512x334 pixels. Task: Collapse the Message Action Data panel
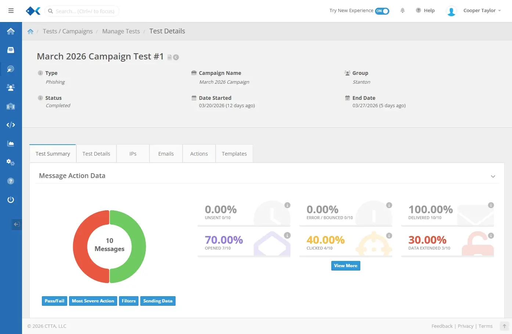(x=493, y=176)
